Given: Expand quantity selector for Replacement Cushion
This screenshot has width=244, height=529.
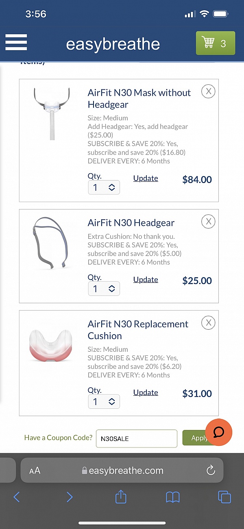Looking at the screenshot, I should click(x=104, y=401).
